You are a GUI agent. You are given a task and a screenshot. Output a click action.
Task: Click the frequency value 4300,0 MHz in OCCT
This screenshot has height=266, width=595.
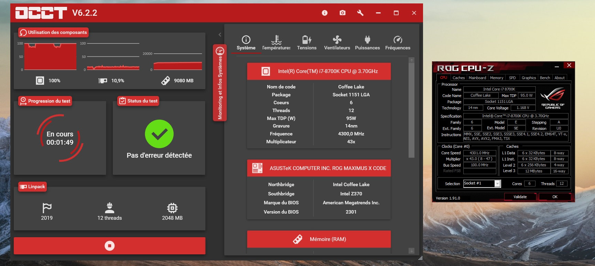click(x=351, y=134)
